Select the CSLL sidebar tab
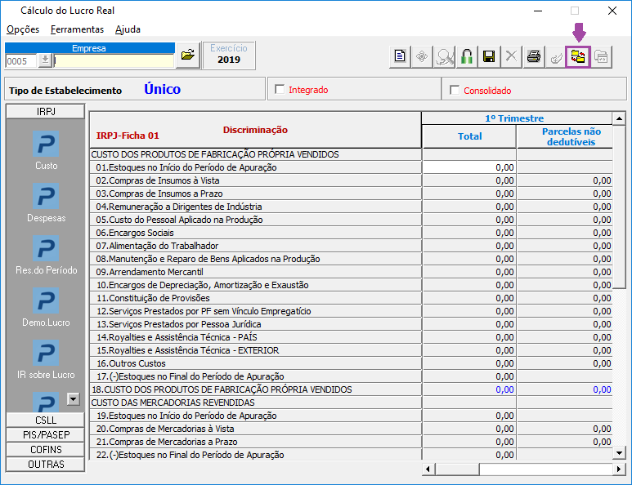The image size is (632, 485). pyautogui.click(x=46, y=420)
